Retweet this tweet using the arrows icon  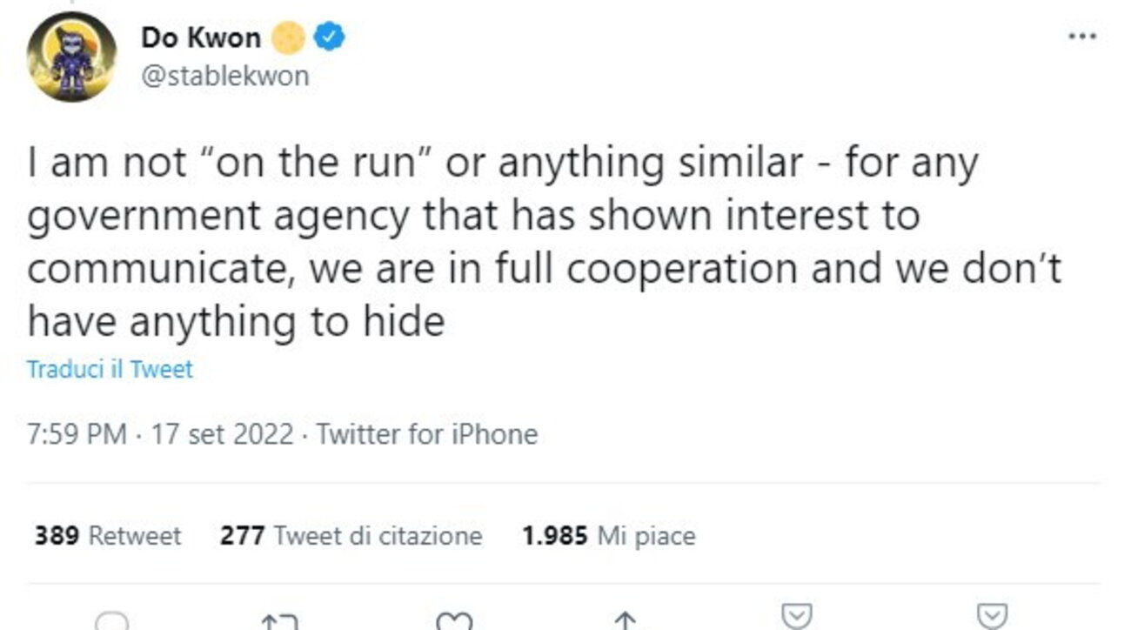click(x=279, y=621)
